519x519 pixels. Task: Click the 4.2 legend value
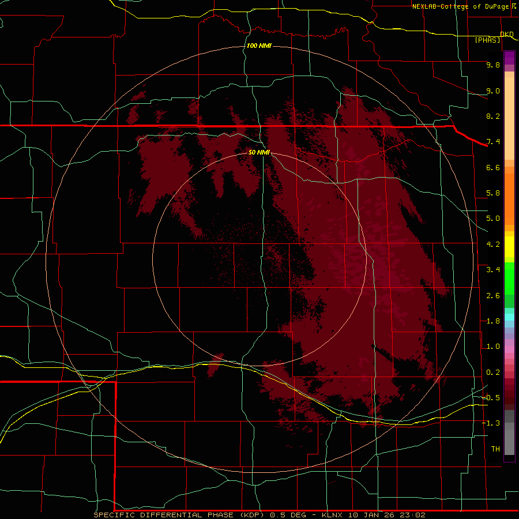[x=493, y=245]
